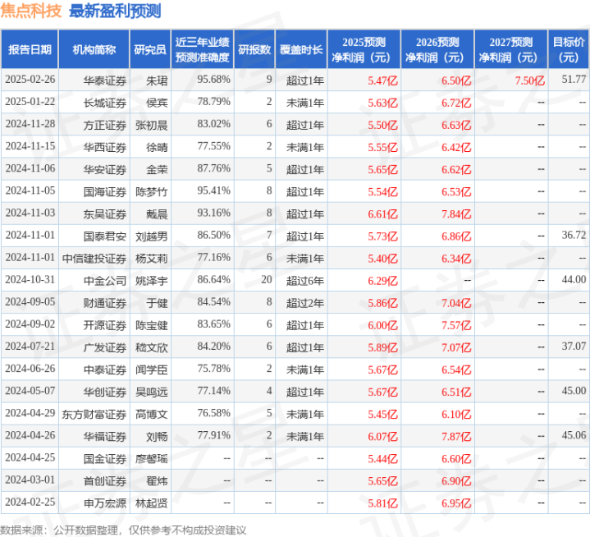Select the 机构简称 column header
The height and width of the screenshot is (537, 590).
tap(94, 49)
